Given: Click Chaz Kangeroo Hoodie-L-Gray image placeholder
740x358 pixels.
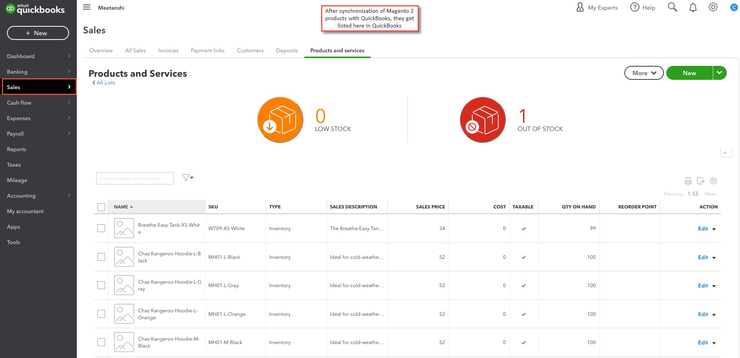Looking at the screenshot, I should point(124,285).
